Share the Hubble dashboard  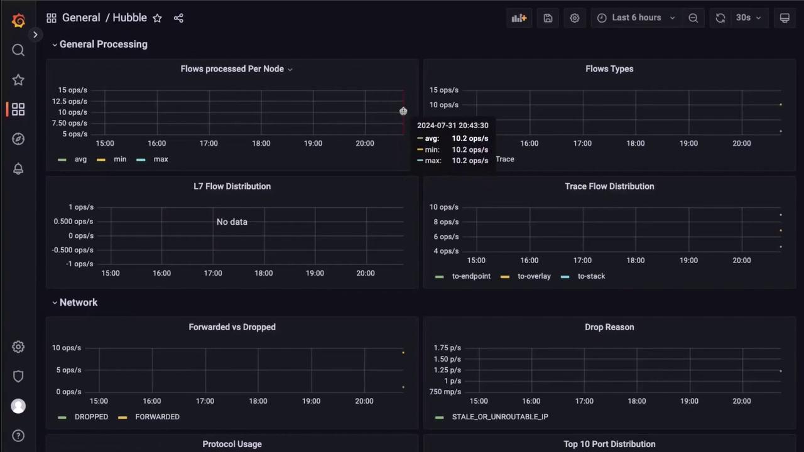(x=178, y=18)
